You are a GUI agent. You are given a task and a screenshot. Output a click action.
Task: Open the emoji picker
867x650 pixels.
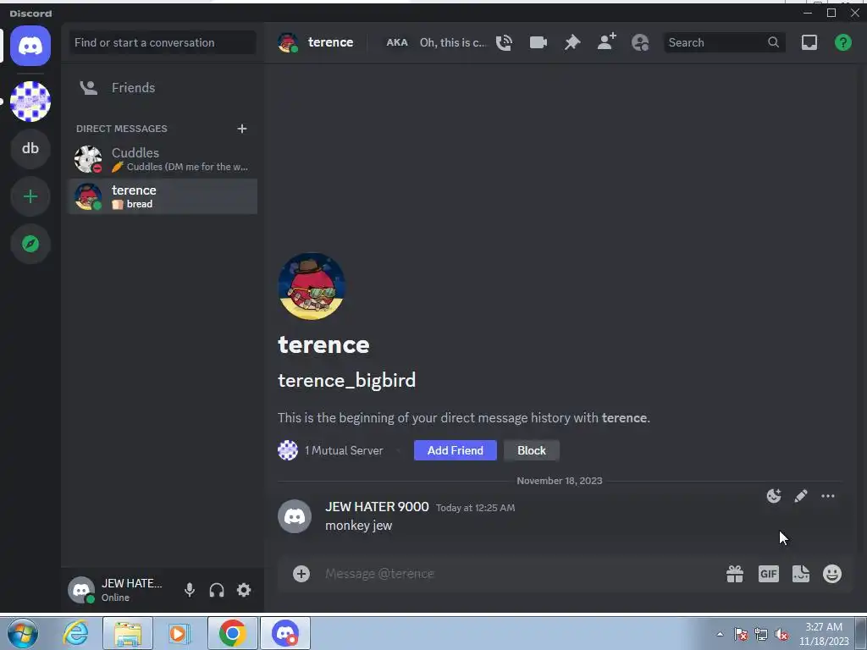[x=832, y=574]
